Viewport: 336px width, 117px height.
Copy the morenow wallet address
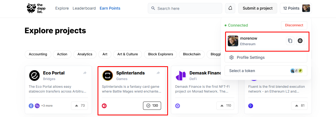pyautogui.click(x=290, y=41)
